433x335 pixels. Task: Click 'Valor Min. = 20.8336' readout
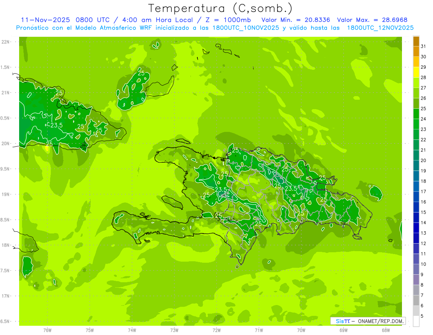[296, 20]
